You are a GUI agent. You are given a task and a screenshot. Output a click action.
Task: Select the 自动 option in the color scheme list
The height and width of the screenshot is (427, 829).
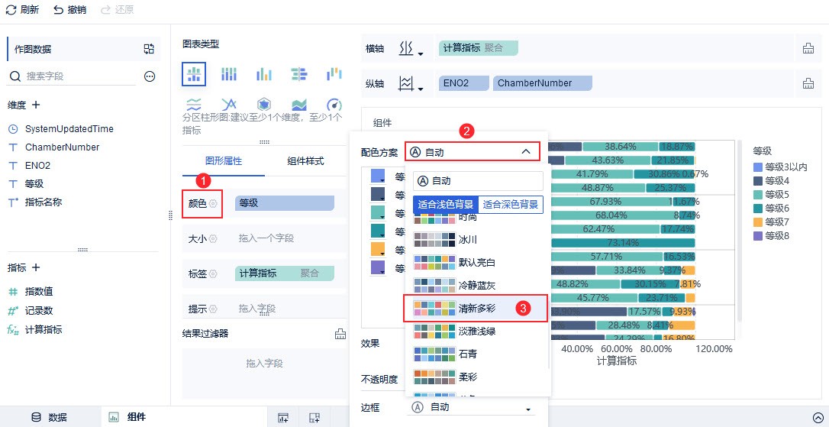coord(478,181)
